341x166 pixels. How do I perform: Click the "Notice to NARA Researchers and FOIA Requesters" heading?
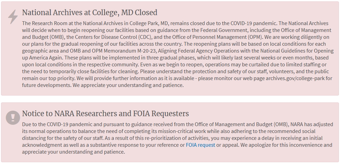pos(105,113)
